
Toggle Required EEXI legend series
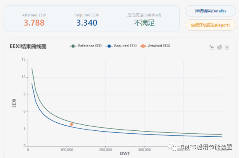(x=121, y=46)
